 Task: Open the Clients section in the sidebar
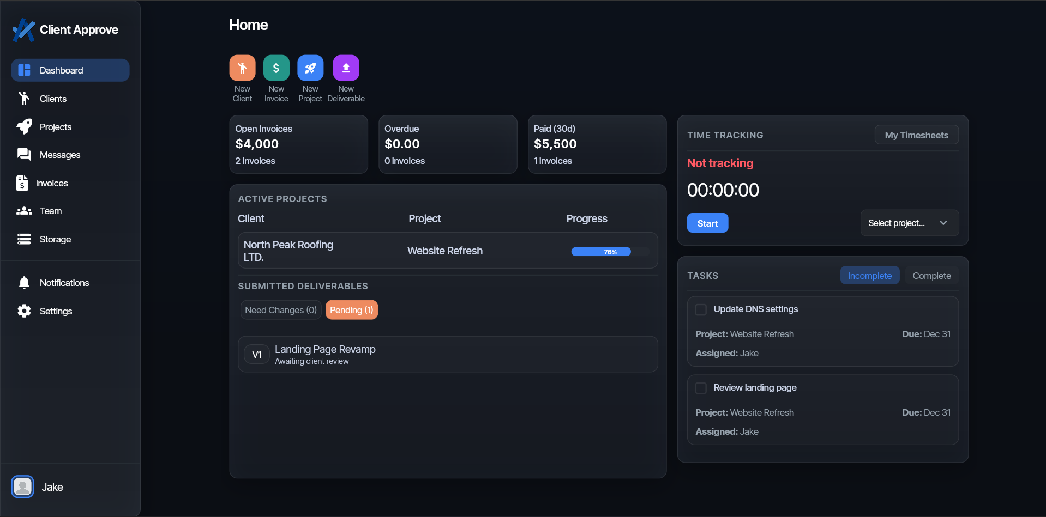click(53, 99)
